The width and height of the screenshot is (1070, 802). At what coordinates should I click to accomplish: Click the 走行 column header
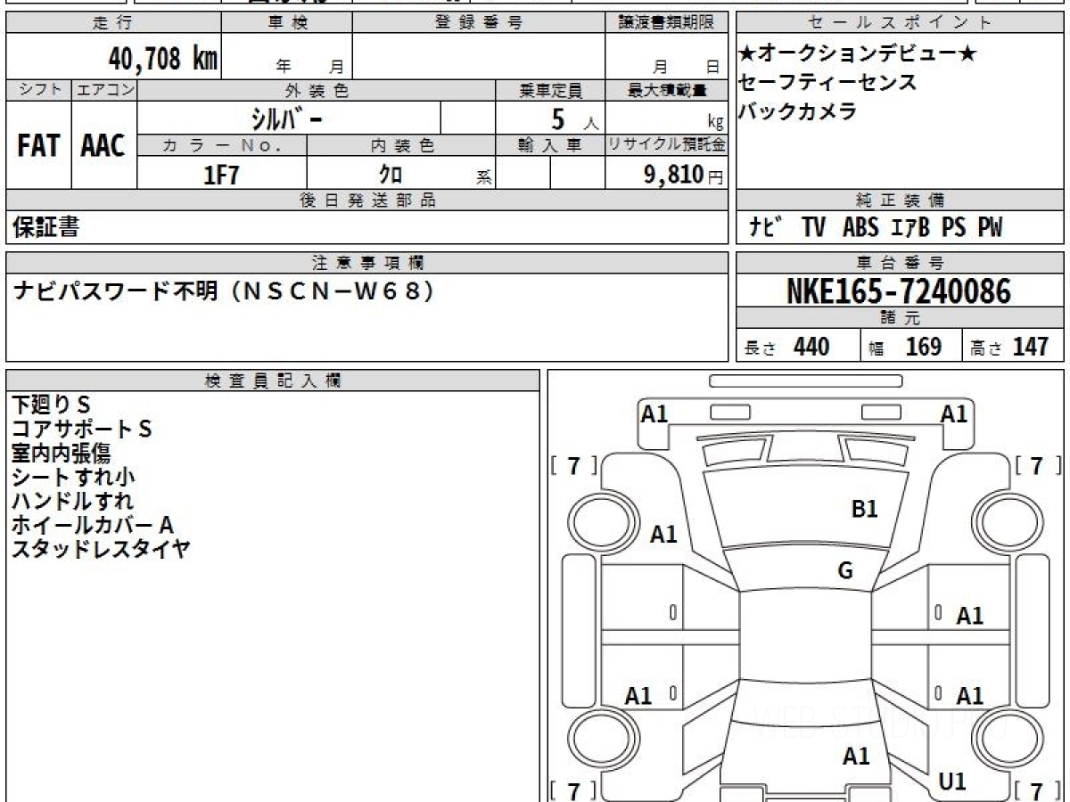(x=112, y=23)
